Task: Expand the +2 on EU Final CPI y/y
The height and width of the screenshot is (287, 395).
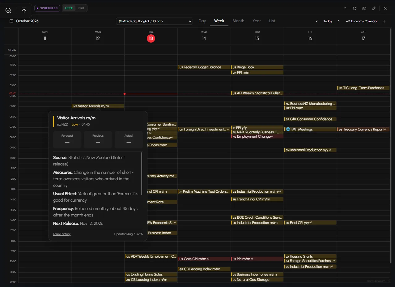Action: pos(311,223)
